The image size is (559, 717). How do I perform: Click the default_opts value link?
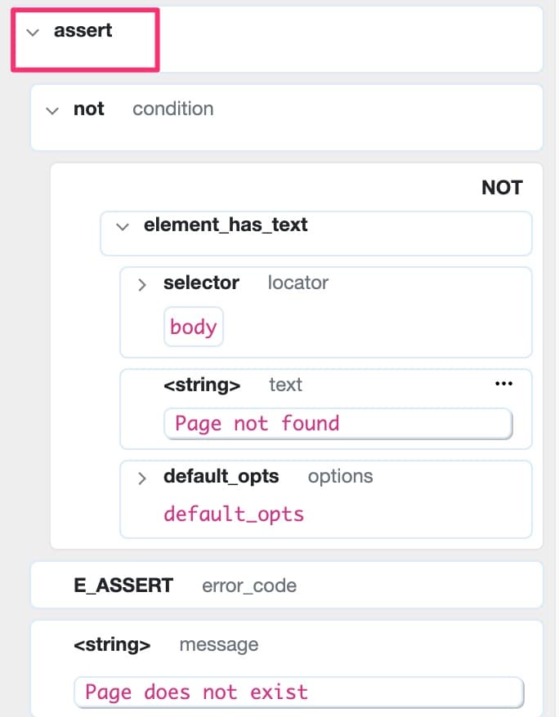point(234,514)
